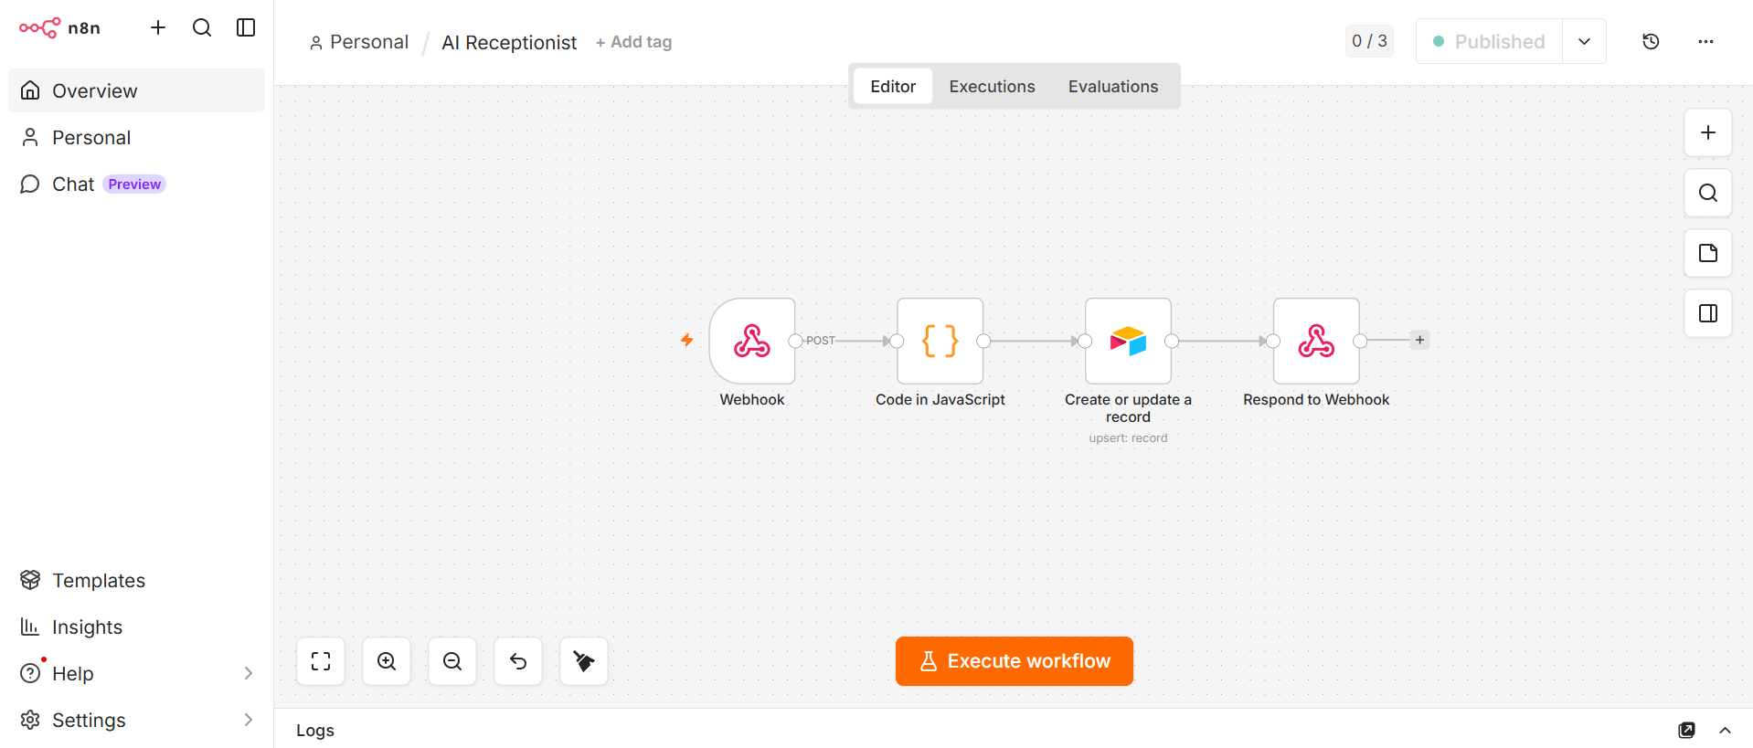Zoom canvas to fit
The image size is (1753, 748).
point(321,661)
